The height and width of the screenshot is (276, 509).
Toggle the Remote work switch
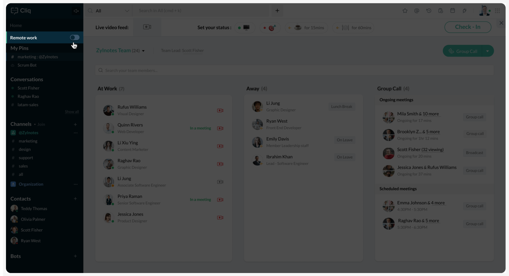tap(74, 37)
